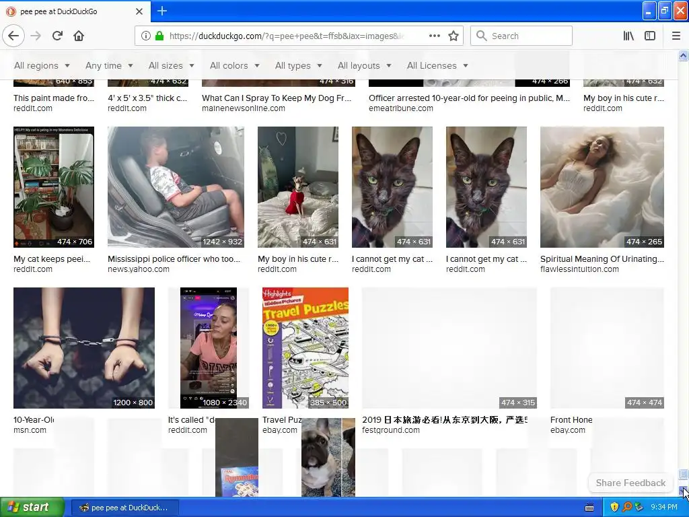
Task: Click the emeatribune.com source text
Action: pos(401,108)
